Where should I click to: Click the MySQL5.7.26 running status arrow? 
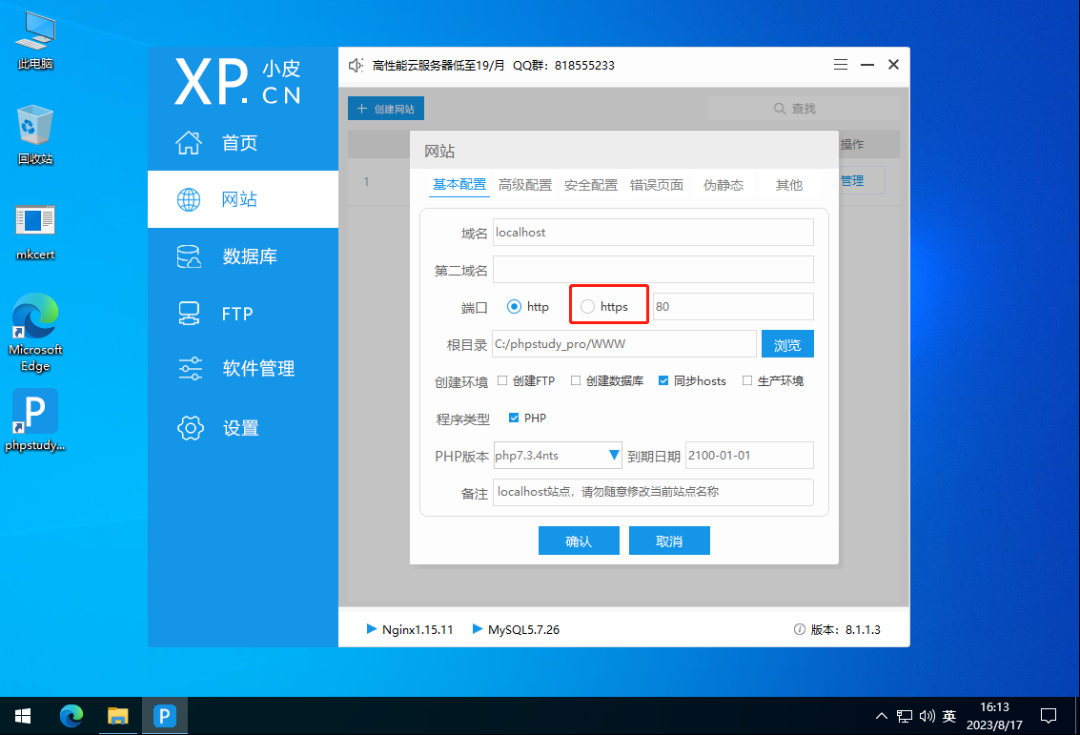tap(478, 629)
